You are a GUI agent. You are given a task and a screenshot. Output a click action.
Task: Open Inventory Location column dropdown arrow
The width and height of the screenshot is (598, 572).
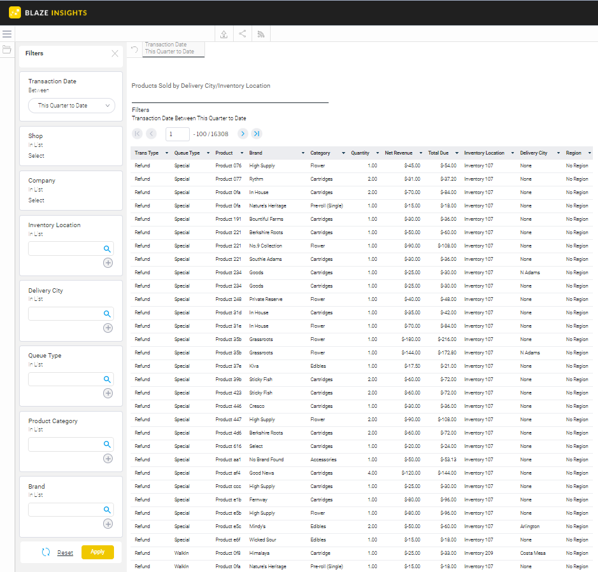[x=513, y=153]
